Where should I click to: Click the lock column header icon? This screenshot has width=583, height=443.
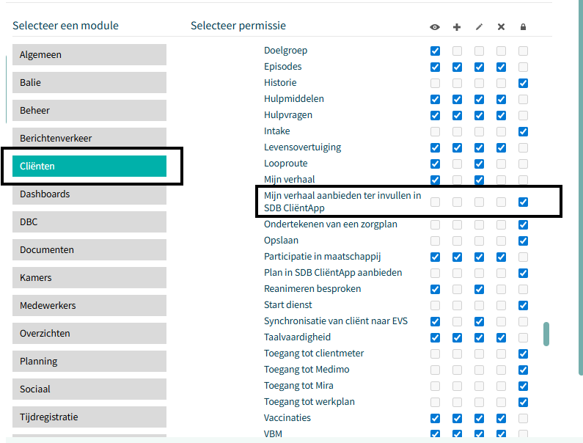point(523,27)
